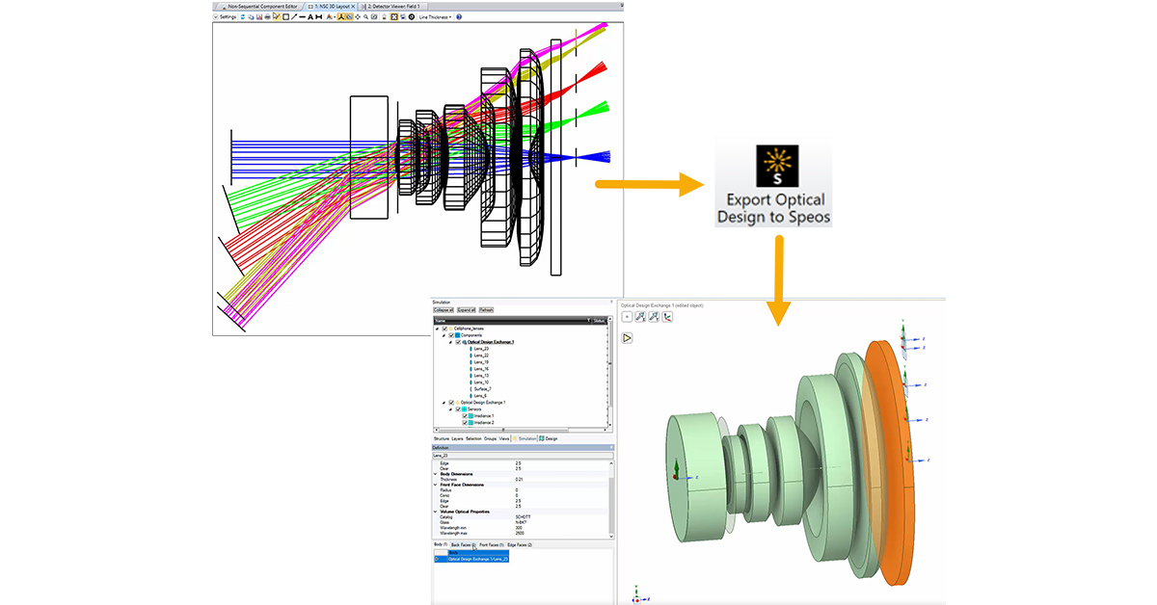1157x605 pixels.
Task: Open the Help icon in the layout toolbar
Action: click(x=458, y=16)
